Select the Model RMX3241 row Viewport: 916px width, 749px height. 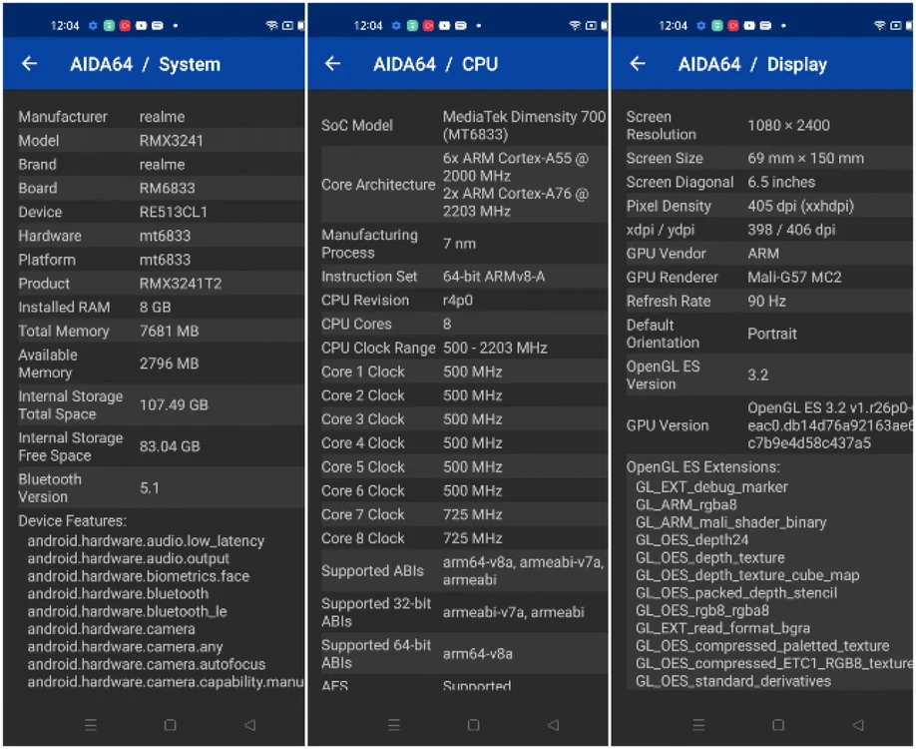click(x=161, y=141)
